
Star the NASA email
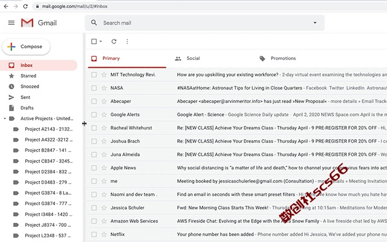pos(104,88)
